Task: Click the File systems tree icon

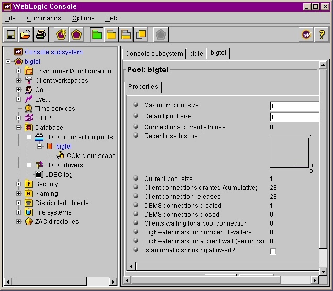Action: pyautogui.click(x=29, y=212)
